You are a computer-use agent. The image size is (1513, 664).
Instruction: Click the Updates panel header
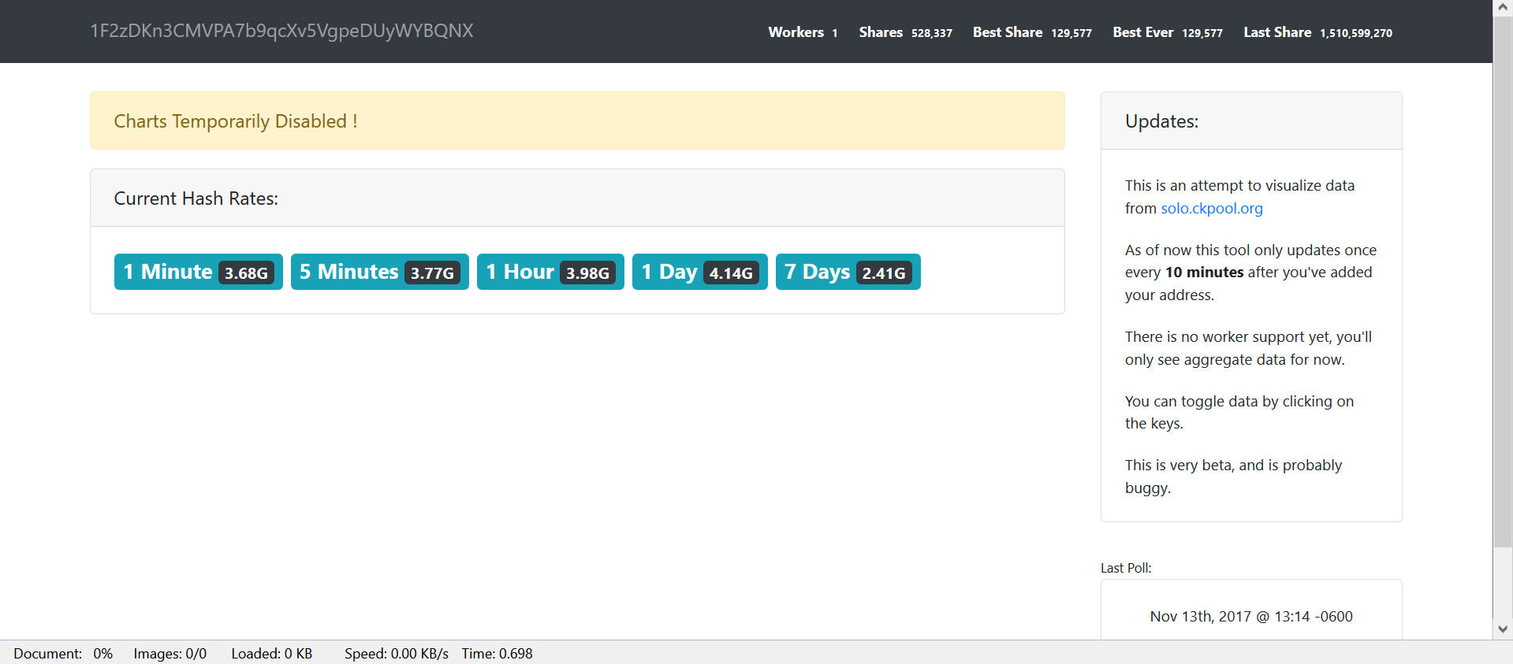tap(1250, 121)
